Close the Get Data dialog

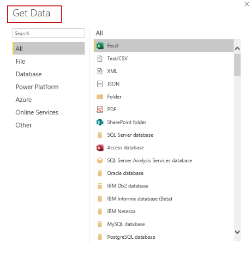click(247, 4)
